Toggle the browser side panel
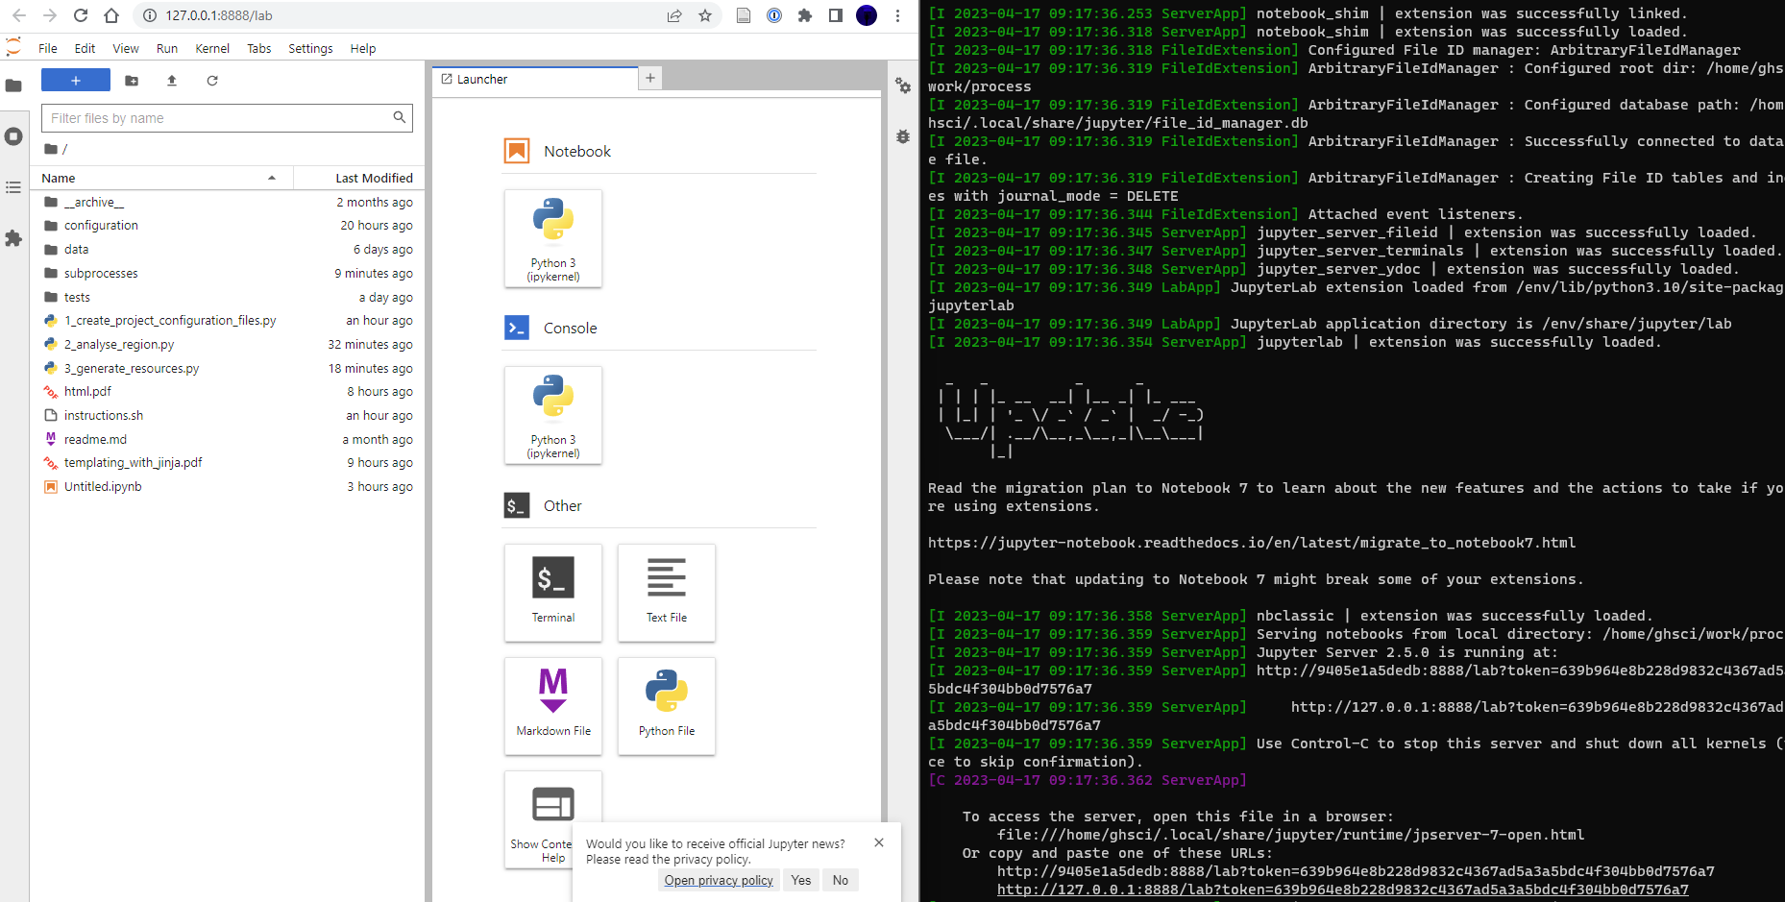 [836, 15]
